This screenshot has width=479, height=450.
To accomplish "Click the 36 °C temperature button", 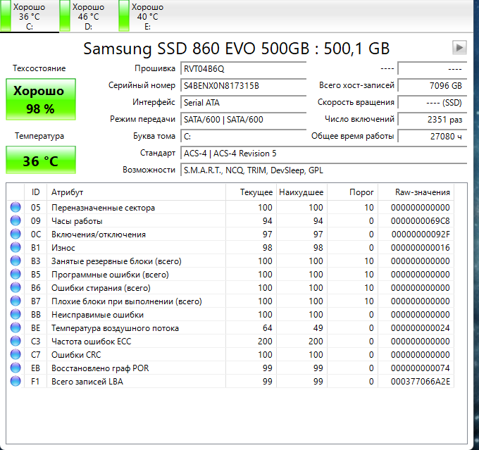I will [x=41, y=160].
